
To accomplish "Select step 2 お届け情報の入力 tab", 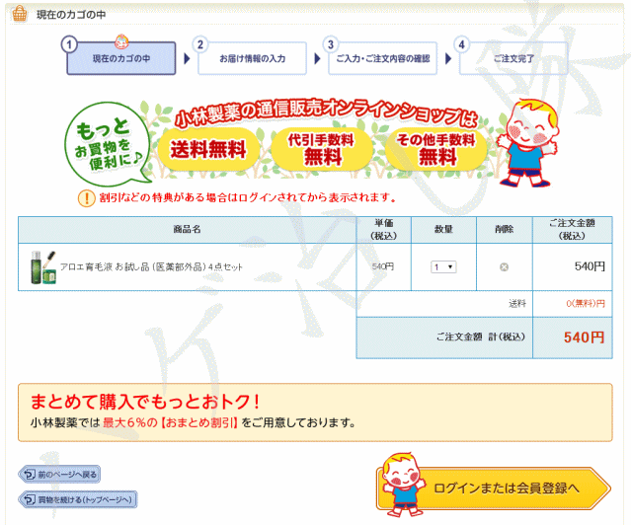I will (253, 58).
